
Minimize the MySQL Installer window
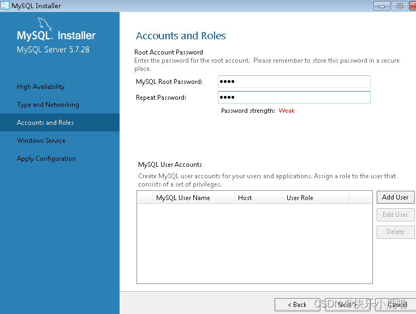382,5
